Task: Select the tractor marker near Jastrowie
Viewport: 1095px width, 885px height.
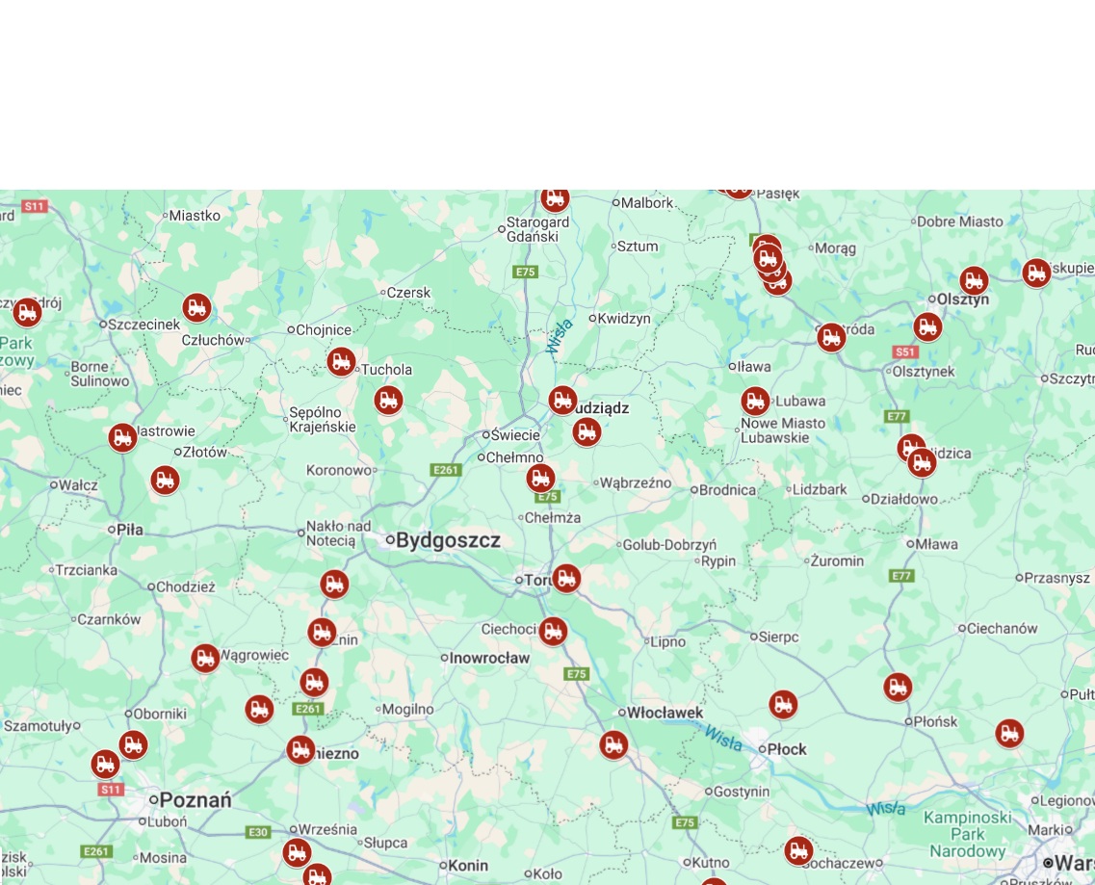Action: [x=123, y=438]
